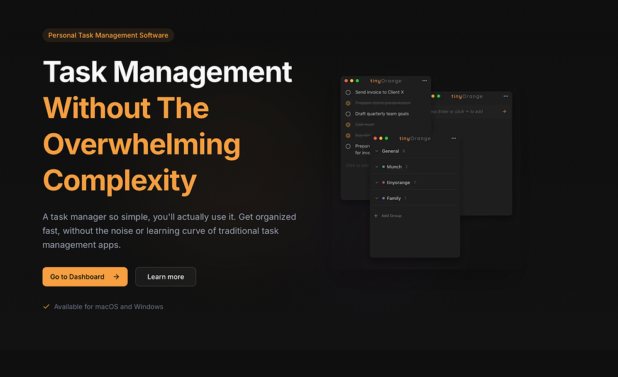The image size is (618, 377).
Task: Check off Draft quarterly team goals
Action: pos(348,114)
